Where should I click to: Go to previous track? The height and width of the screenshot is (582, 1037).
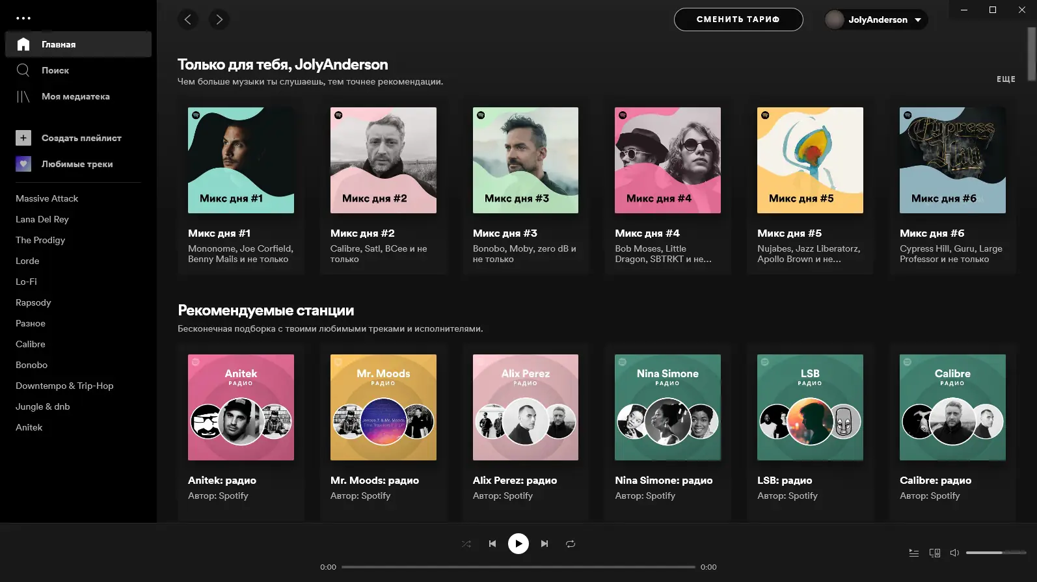pyautogui.click(x=492, y=544)
